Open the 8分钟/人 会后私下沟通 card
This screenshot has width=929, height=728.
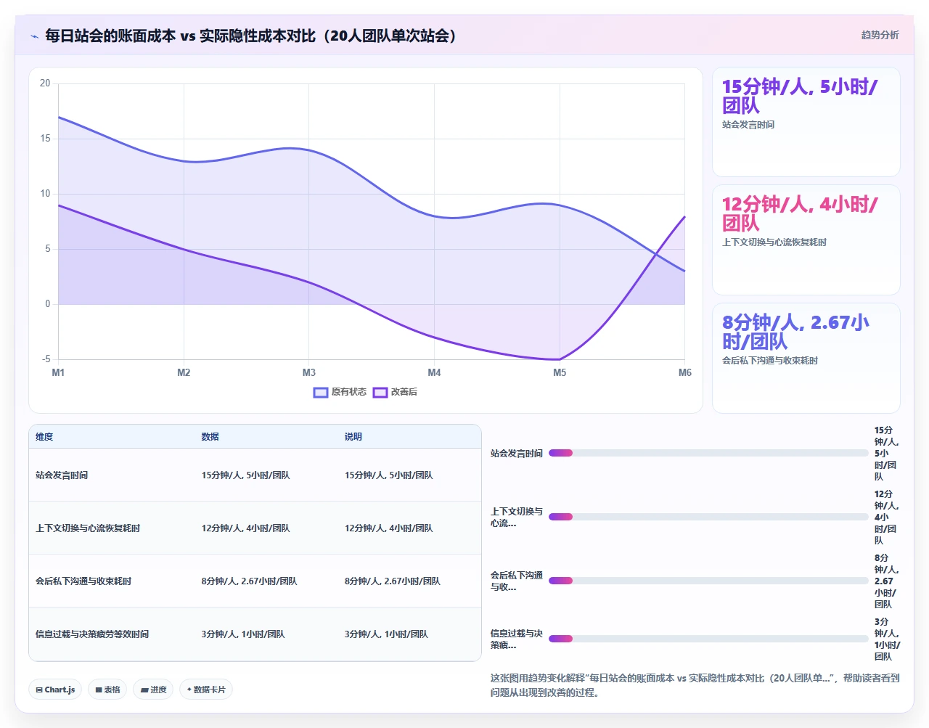tap(806, 358)
